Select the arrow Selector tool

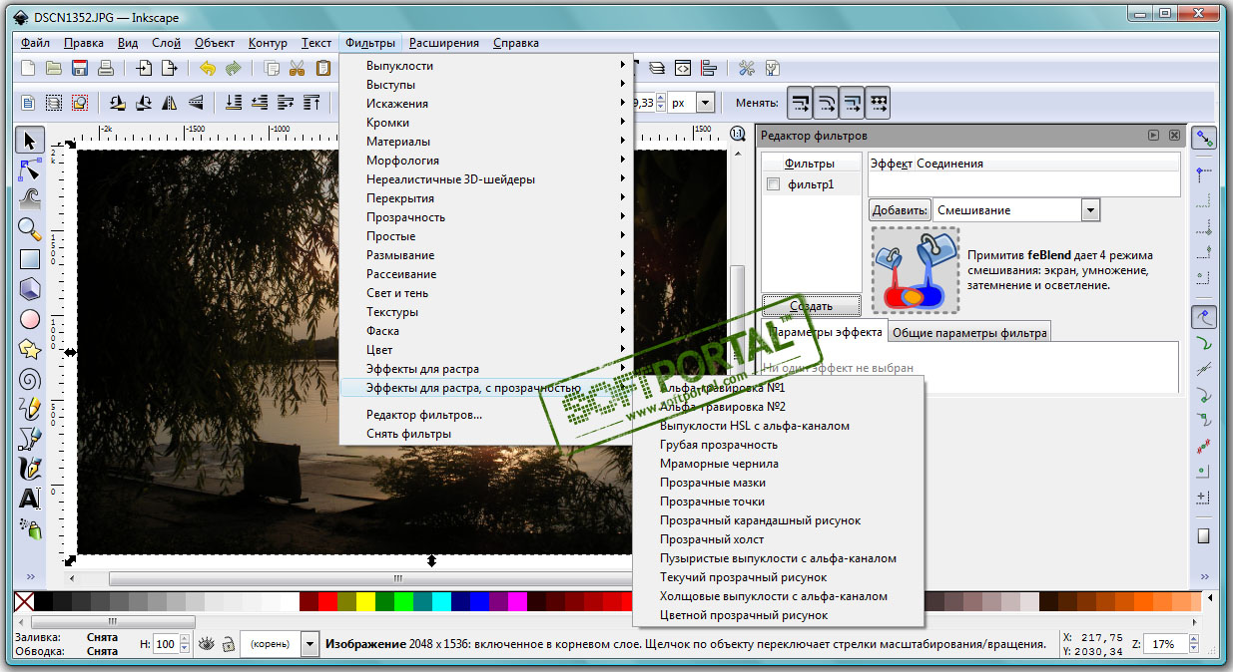coord(30,141)
